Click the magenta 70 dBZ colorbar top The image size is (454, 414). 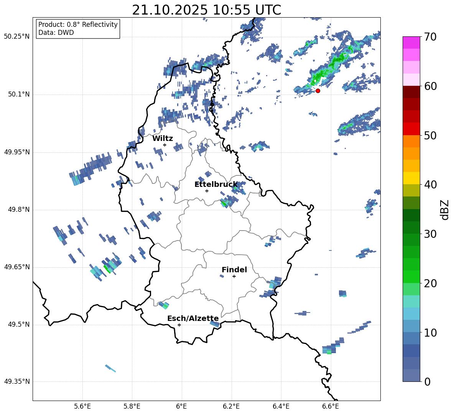point(411,43)
